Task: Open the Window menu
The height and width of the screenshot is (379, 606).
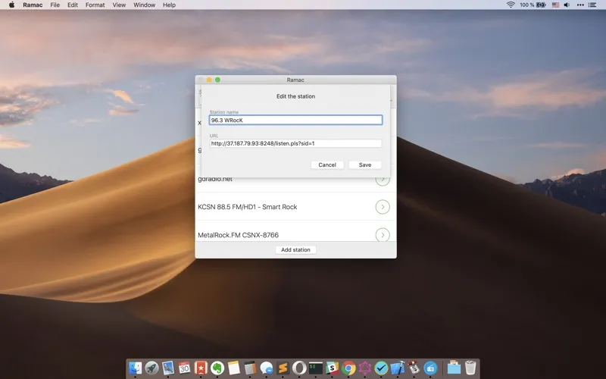Action: tap(144, 5)
